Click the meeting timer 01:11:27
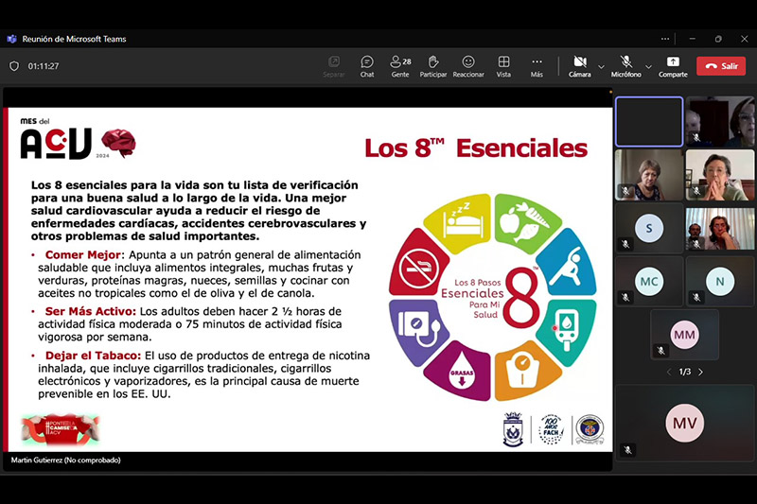The width and height of the screenshot is (757, 504). 44,66
